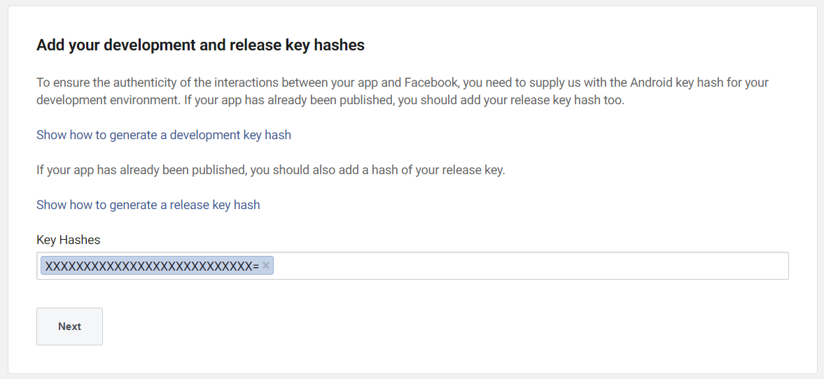This screenshot has width=824, height=379.
Task: Select the XXXX= key hash token
Action: coord(151,266)
